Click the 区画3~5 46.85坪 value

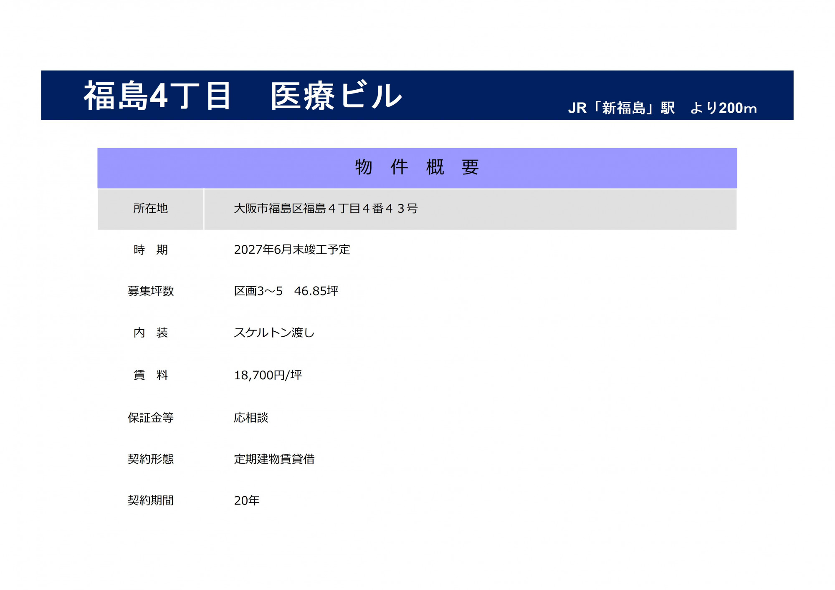(286, 291)
